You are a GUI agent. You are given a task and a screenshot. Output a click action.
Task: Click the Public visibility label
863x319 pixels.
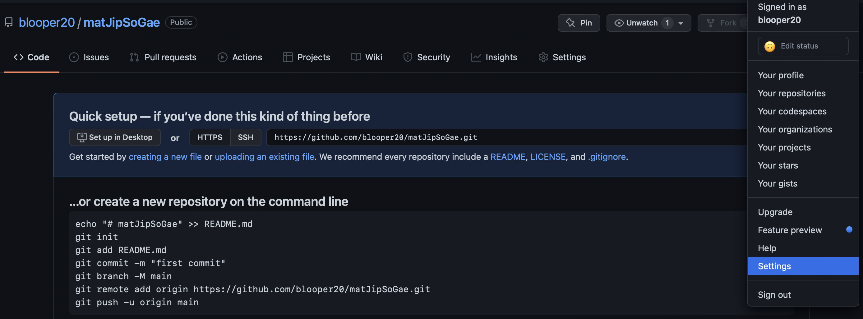pos(181,22)
